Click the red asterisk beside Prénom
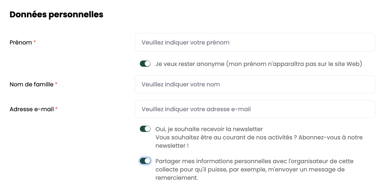Image resolution: width=385 pixels, height=195 pixels. tap(35, 42)
